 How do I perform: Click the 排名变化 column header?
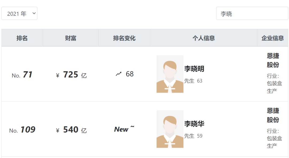pyautogui.click(x=124, y=38)
